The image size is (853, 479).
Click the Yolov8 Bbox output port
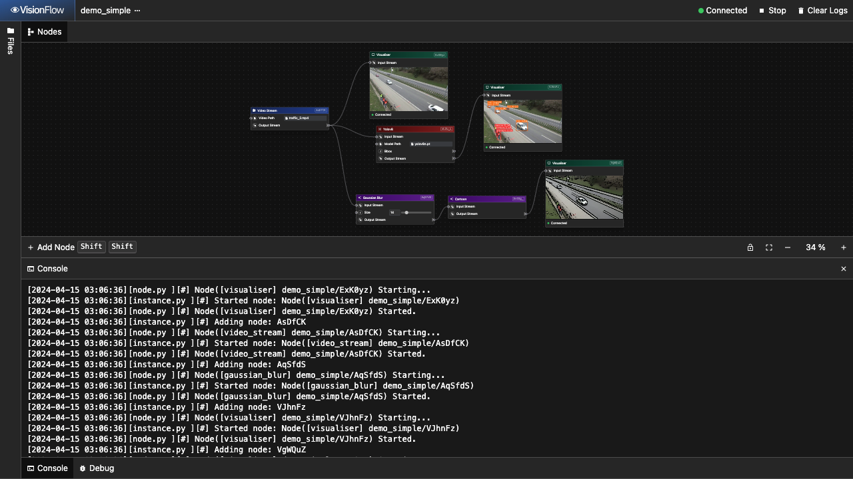coord(454,151)
